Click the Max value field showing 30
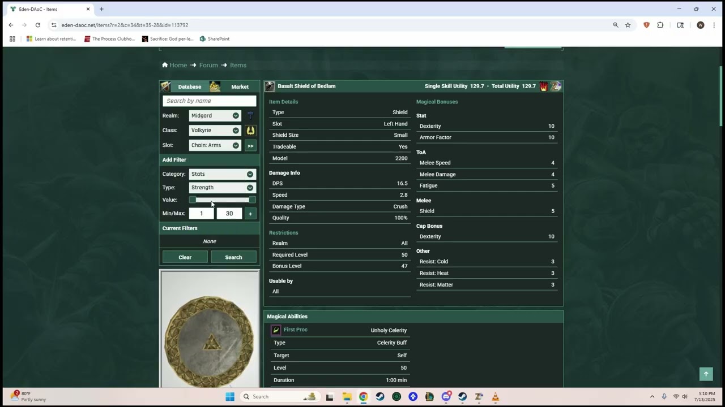This screenshot has height=407, width=725. [229, 214]
